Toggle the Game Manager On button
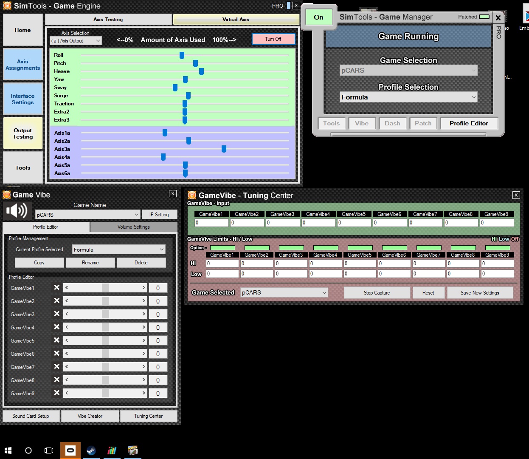Screen dimensions: 529x459 tap(319, 17)
